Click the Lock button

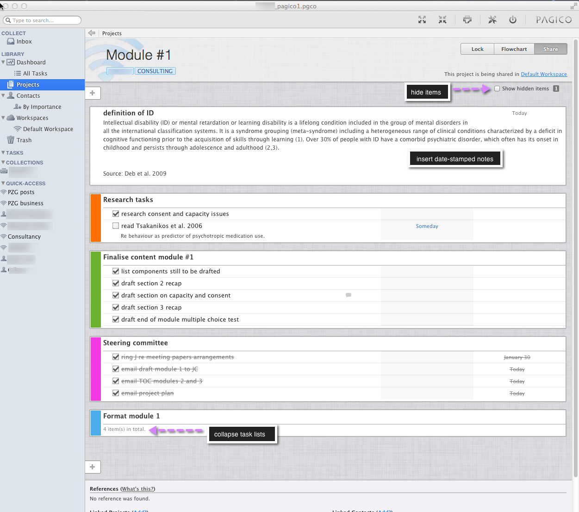tap(477, 49)
